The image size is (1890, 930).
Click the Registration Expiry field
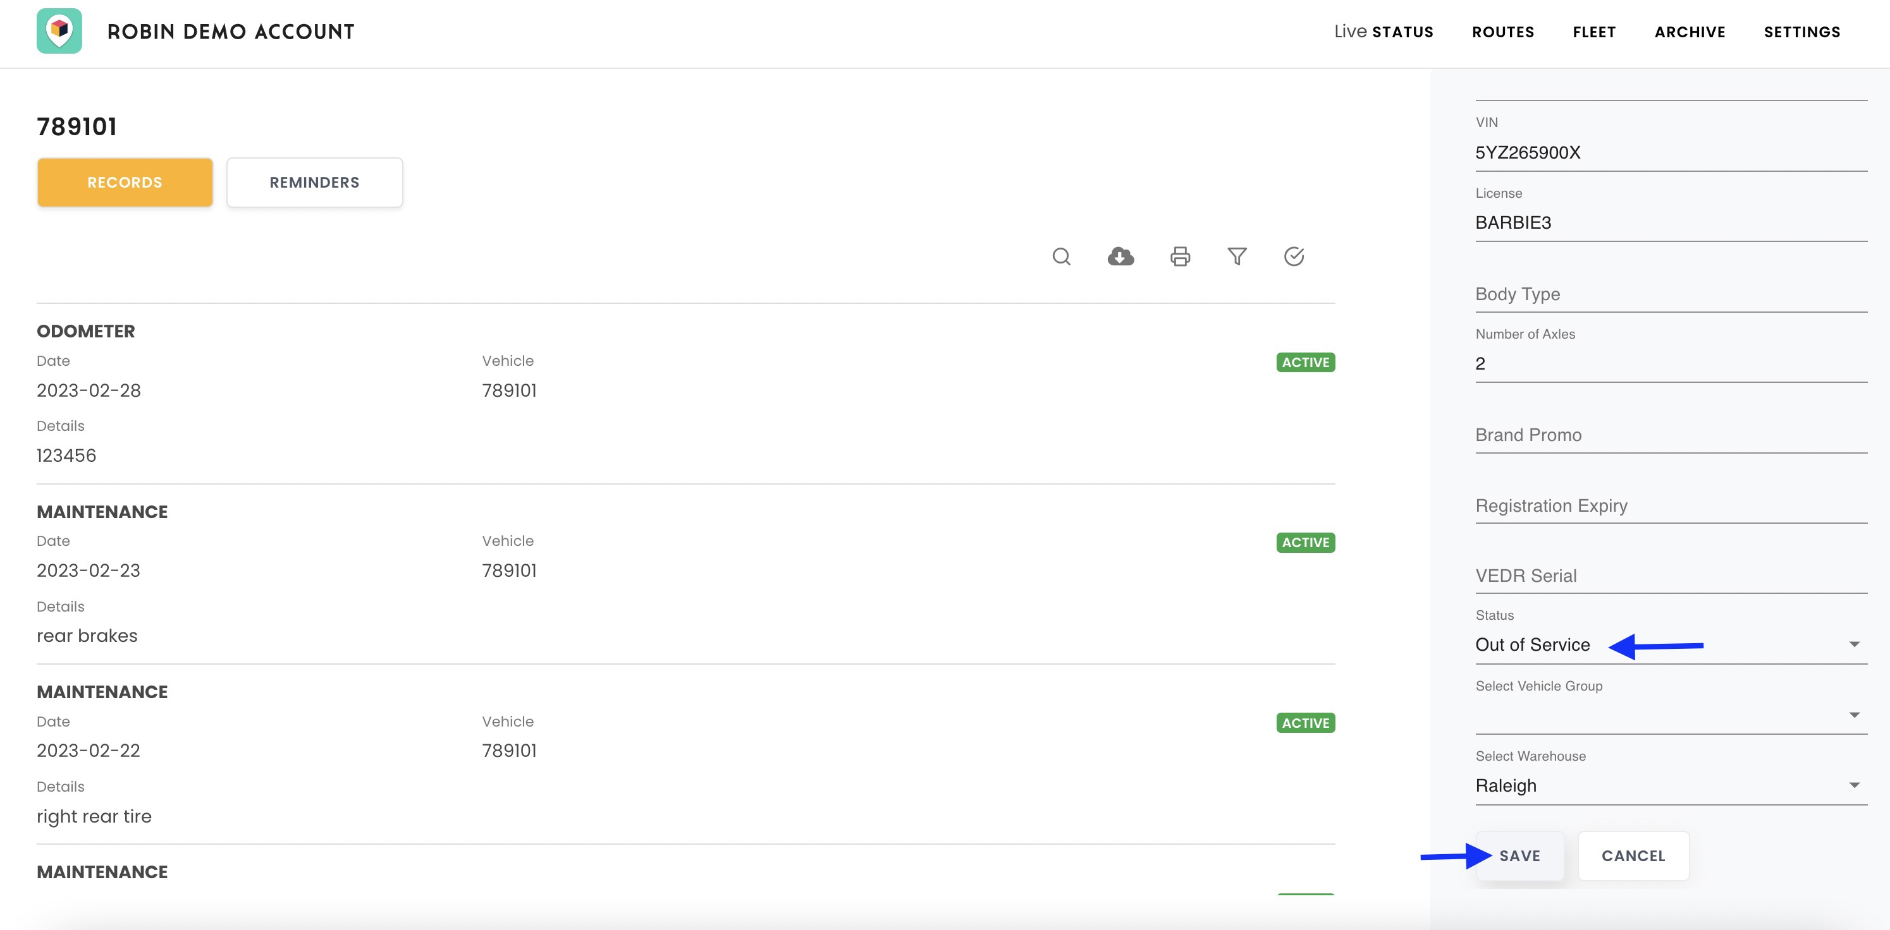coord(1670,505)
